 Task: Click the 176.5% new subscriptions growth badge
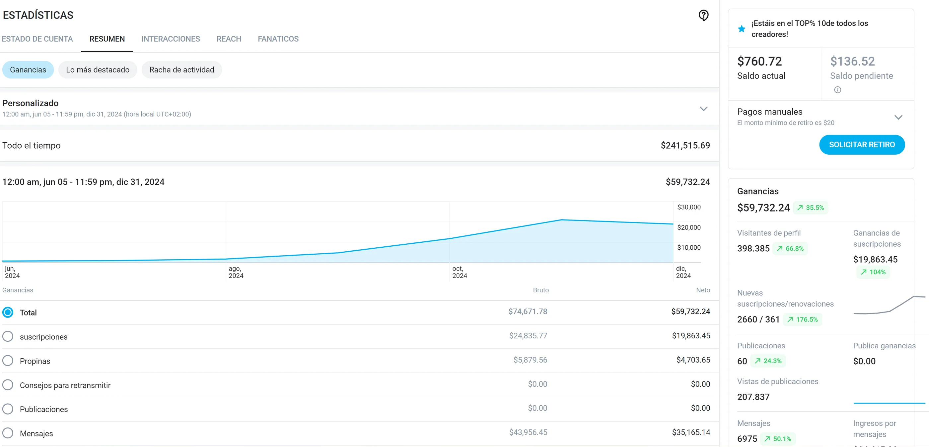(x=802, y=319)
